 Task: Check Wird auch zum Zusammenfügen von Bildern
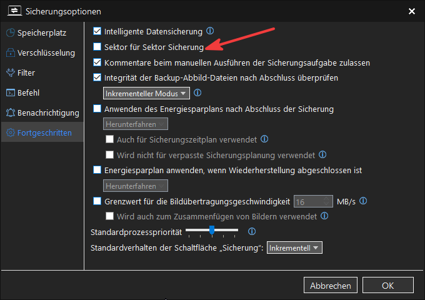(x=109, y=216)
